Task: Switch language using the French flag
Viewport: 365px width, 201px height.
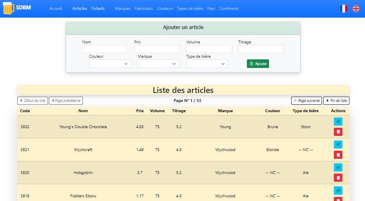Action: point(343,9)
